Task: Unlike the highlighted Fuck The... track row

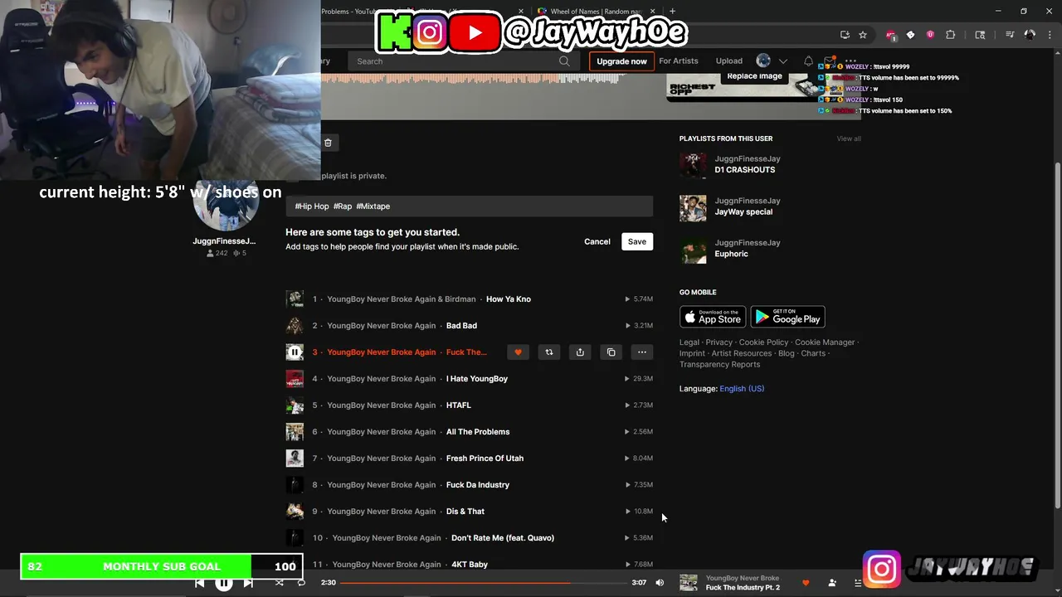Action: click(x=518, y=352)
